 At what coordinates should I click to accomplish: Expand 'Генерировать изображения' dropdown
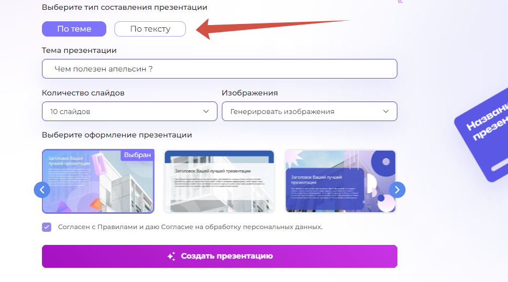coord(310,111)
